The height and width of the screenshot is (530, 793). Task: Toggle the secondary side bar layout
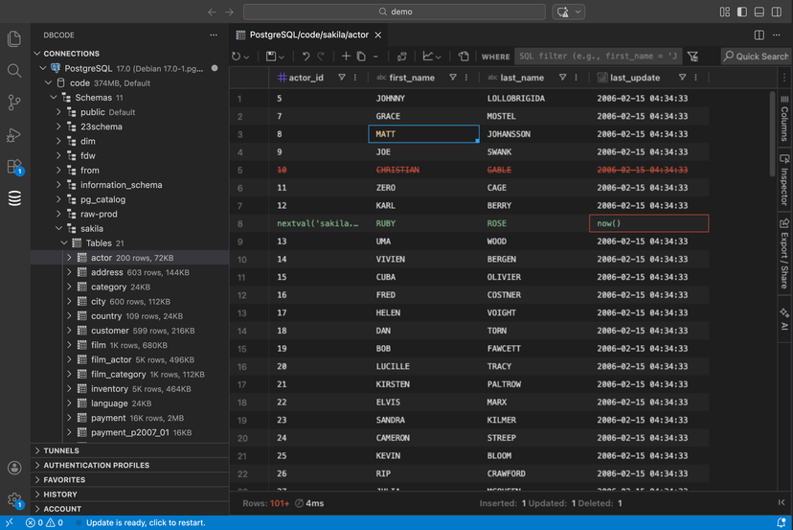pos(777,12)
